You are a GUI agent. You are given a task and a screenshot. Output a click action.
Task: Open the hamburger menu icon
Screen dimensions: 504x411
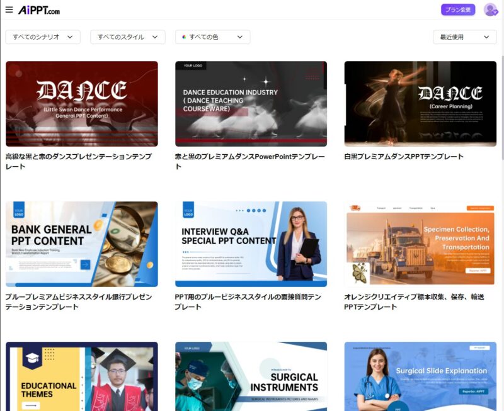point(9,9)
